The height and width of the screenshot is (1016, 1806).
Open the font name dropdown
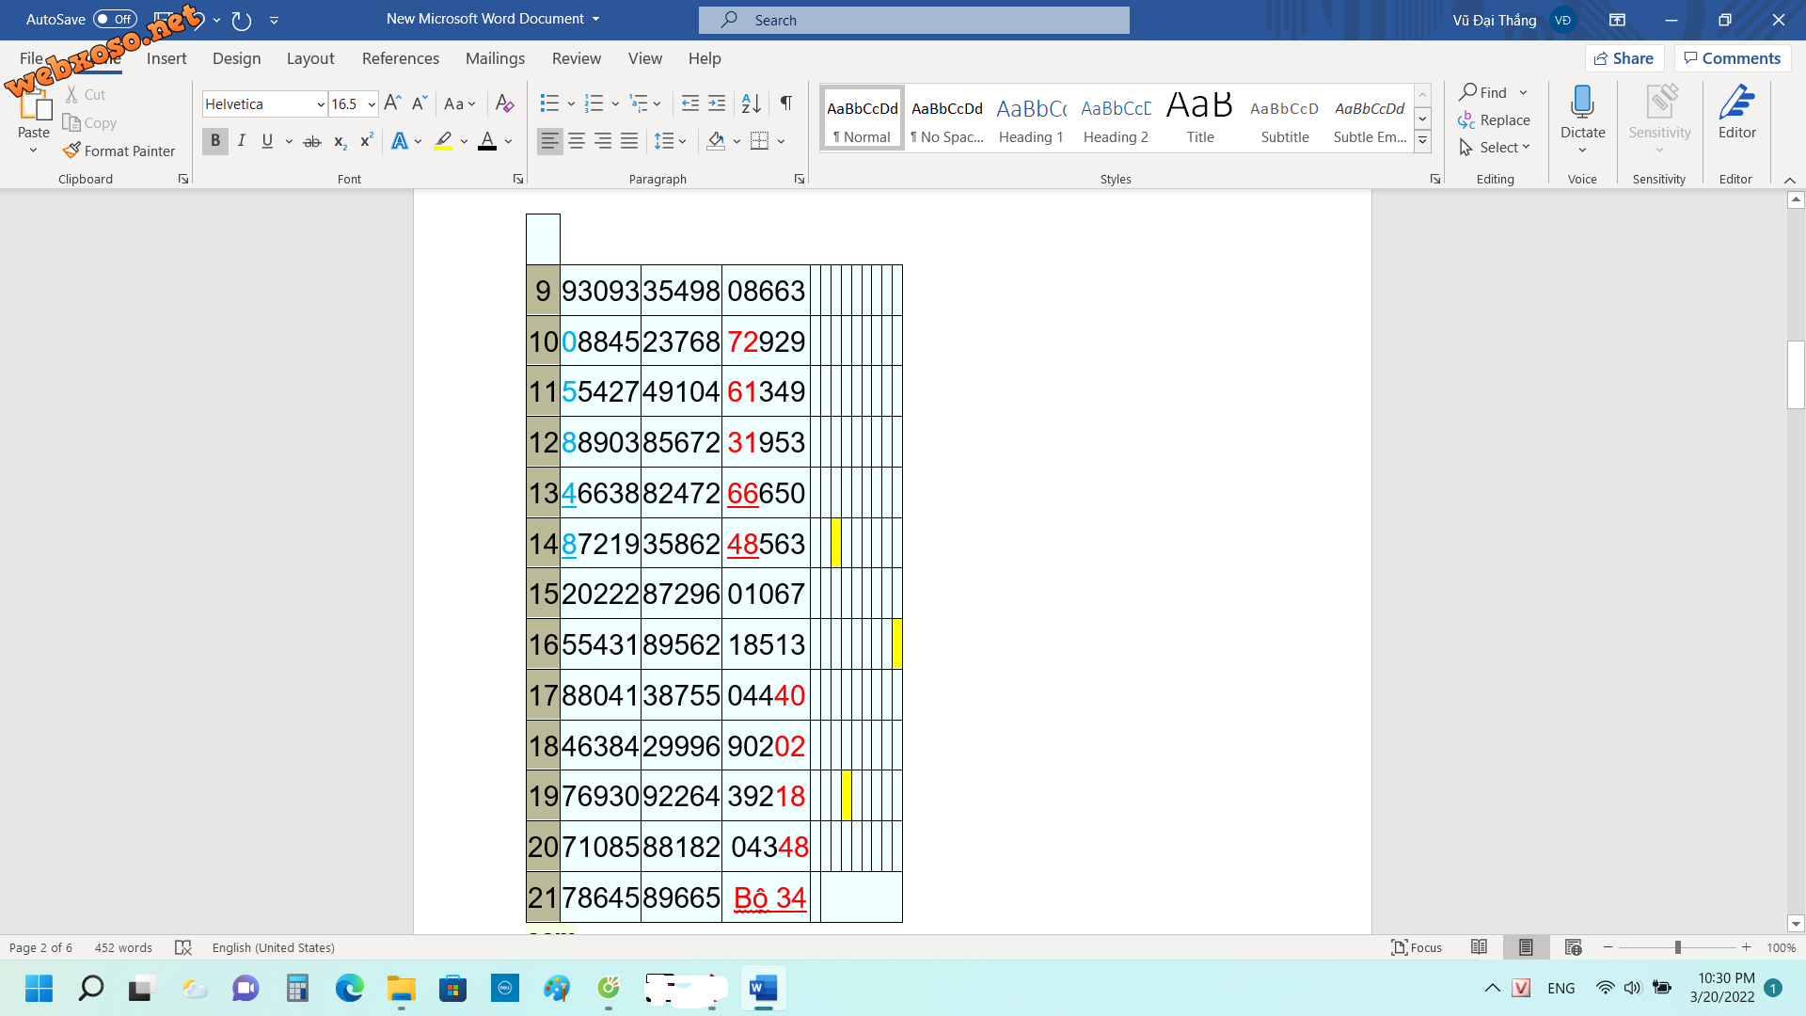[x=321, y=104]
